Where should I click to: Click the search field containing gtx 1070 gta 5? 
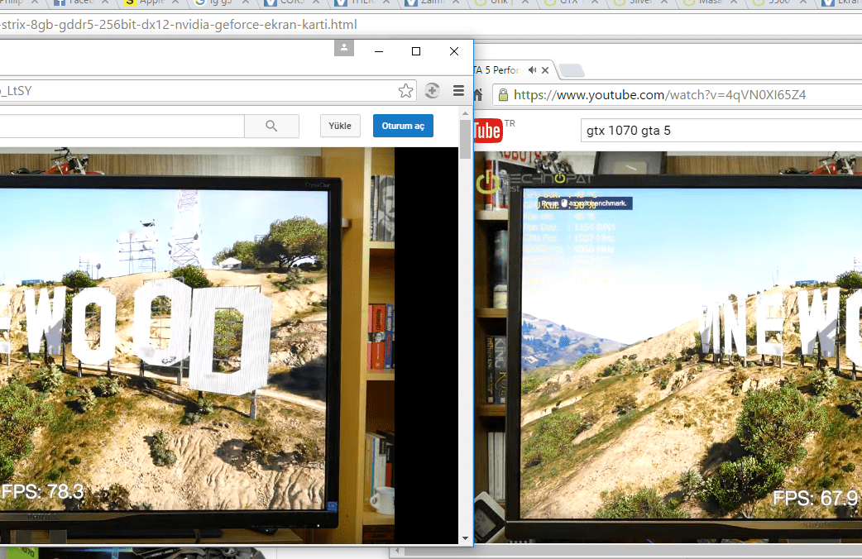721,131
